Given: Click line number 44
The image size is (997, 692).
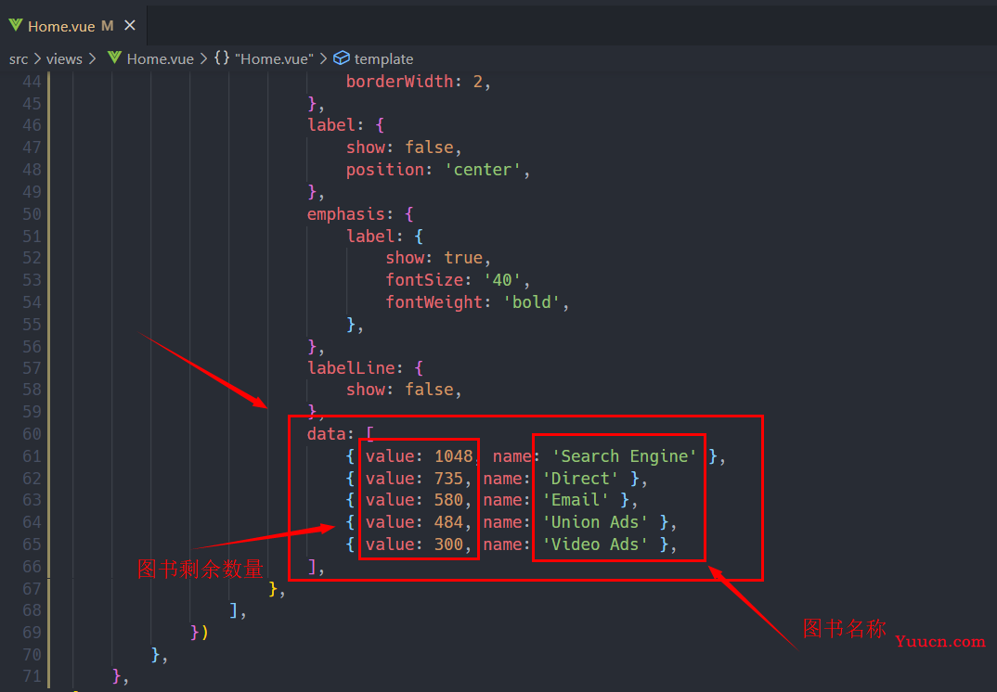Looking at the screenshot, I should pyautogui.click(x=32, y=82).
